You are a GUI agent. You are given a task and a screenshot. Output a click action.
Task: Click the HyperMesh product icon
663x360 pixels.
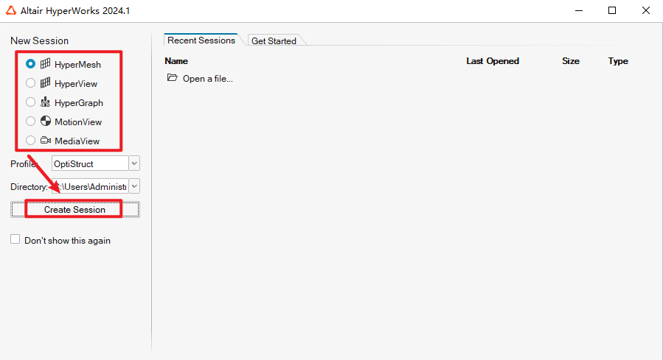45,64
